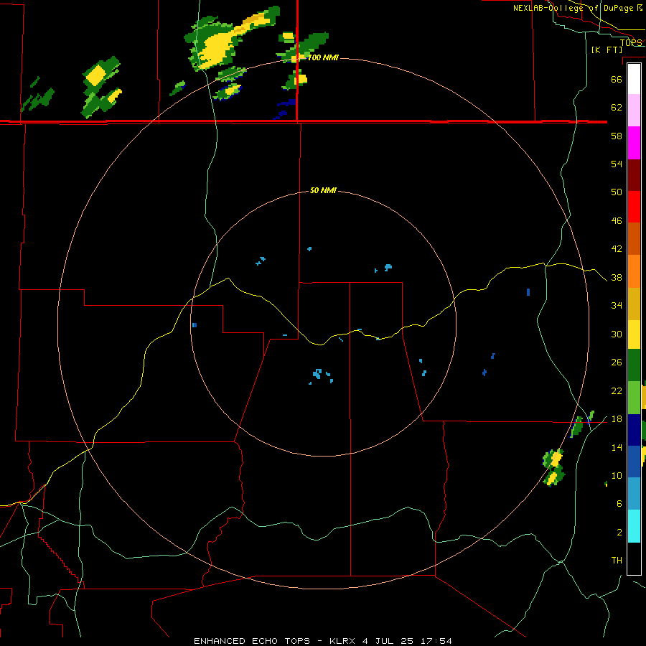646x646 pixels.
Task: Click the TH threshold legend label
Action: pos(617,561)
